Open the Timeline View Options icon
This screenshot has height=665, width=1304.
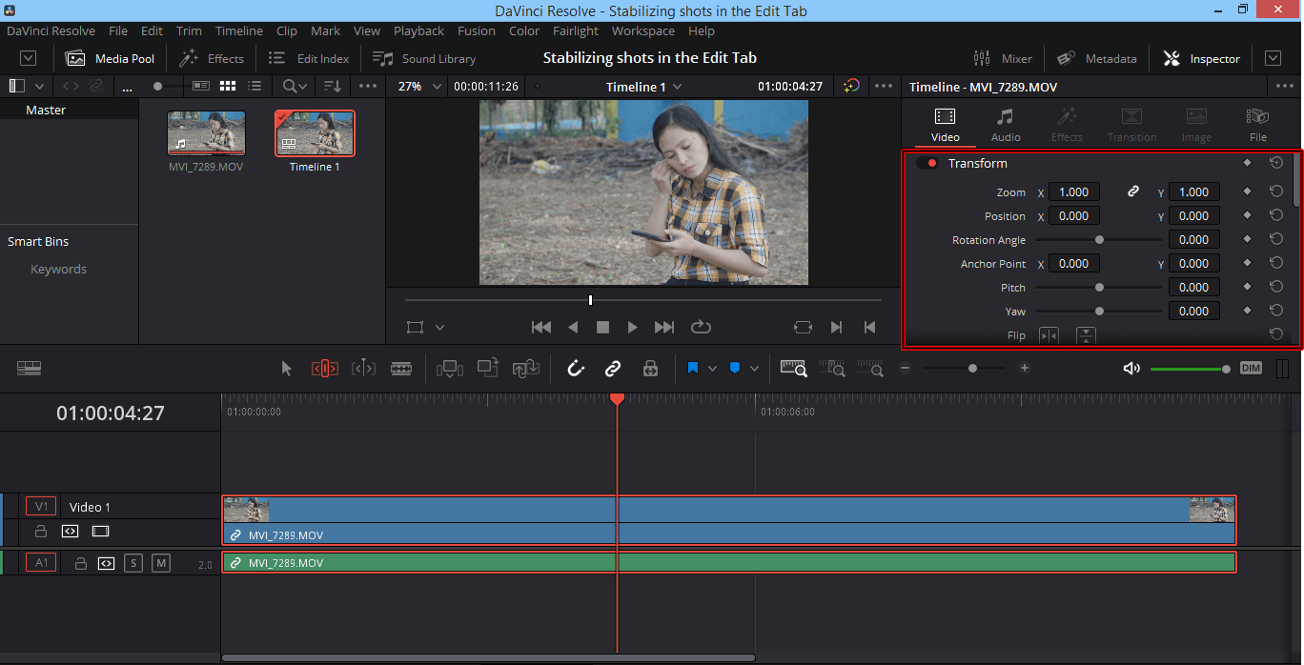pyautogui.click(x=29, y=368)
